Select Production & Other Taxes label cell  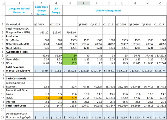coord(19,92)
